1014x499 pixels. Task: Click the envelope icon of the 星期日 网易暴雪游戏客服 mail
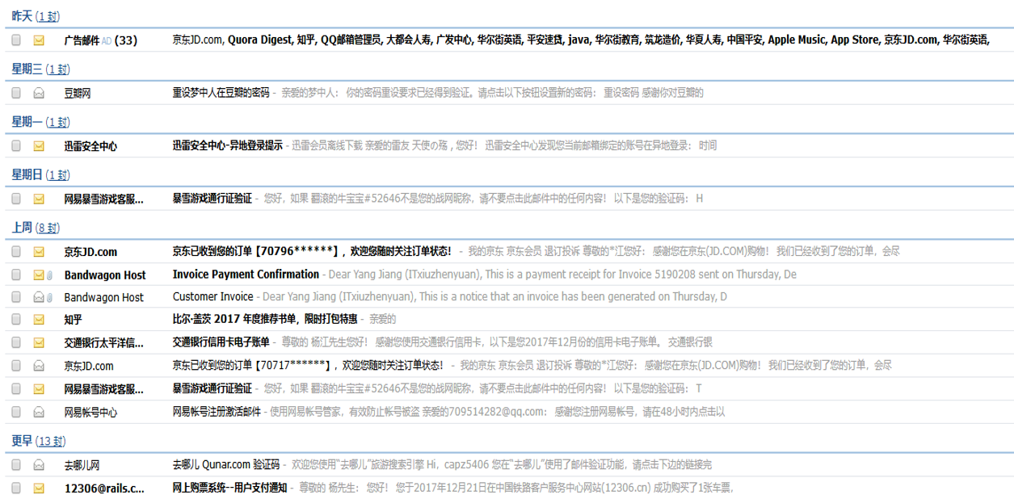pos(39,199)
